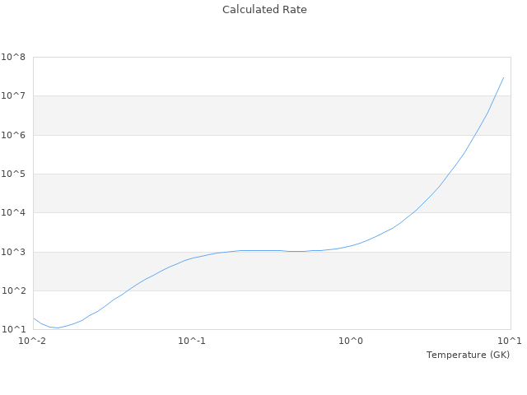Select the 10^5 y-axis tick label
This screenshot has width=527, height=395.
pyautogui.click(x=13, y=174)
